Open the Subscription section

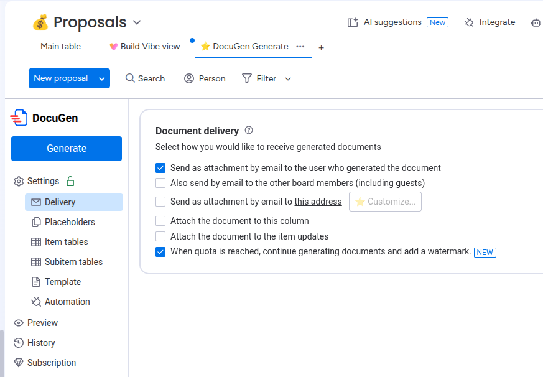coord(51,363)
